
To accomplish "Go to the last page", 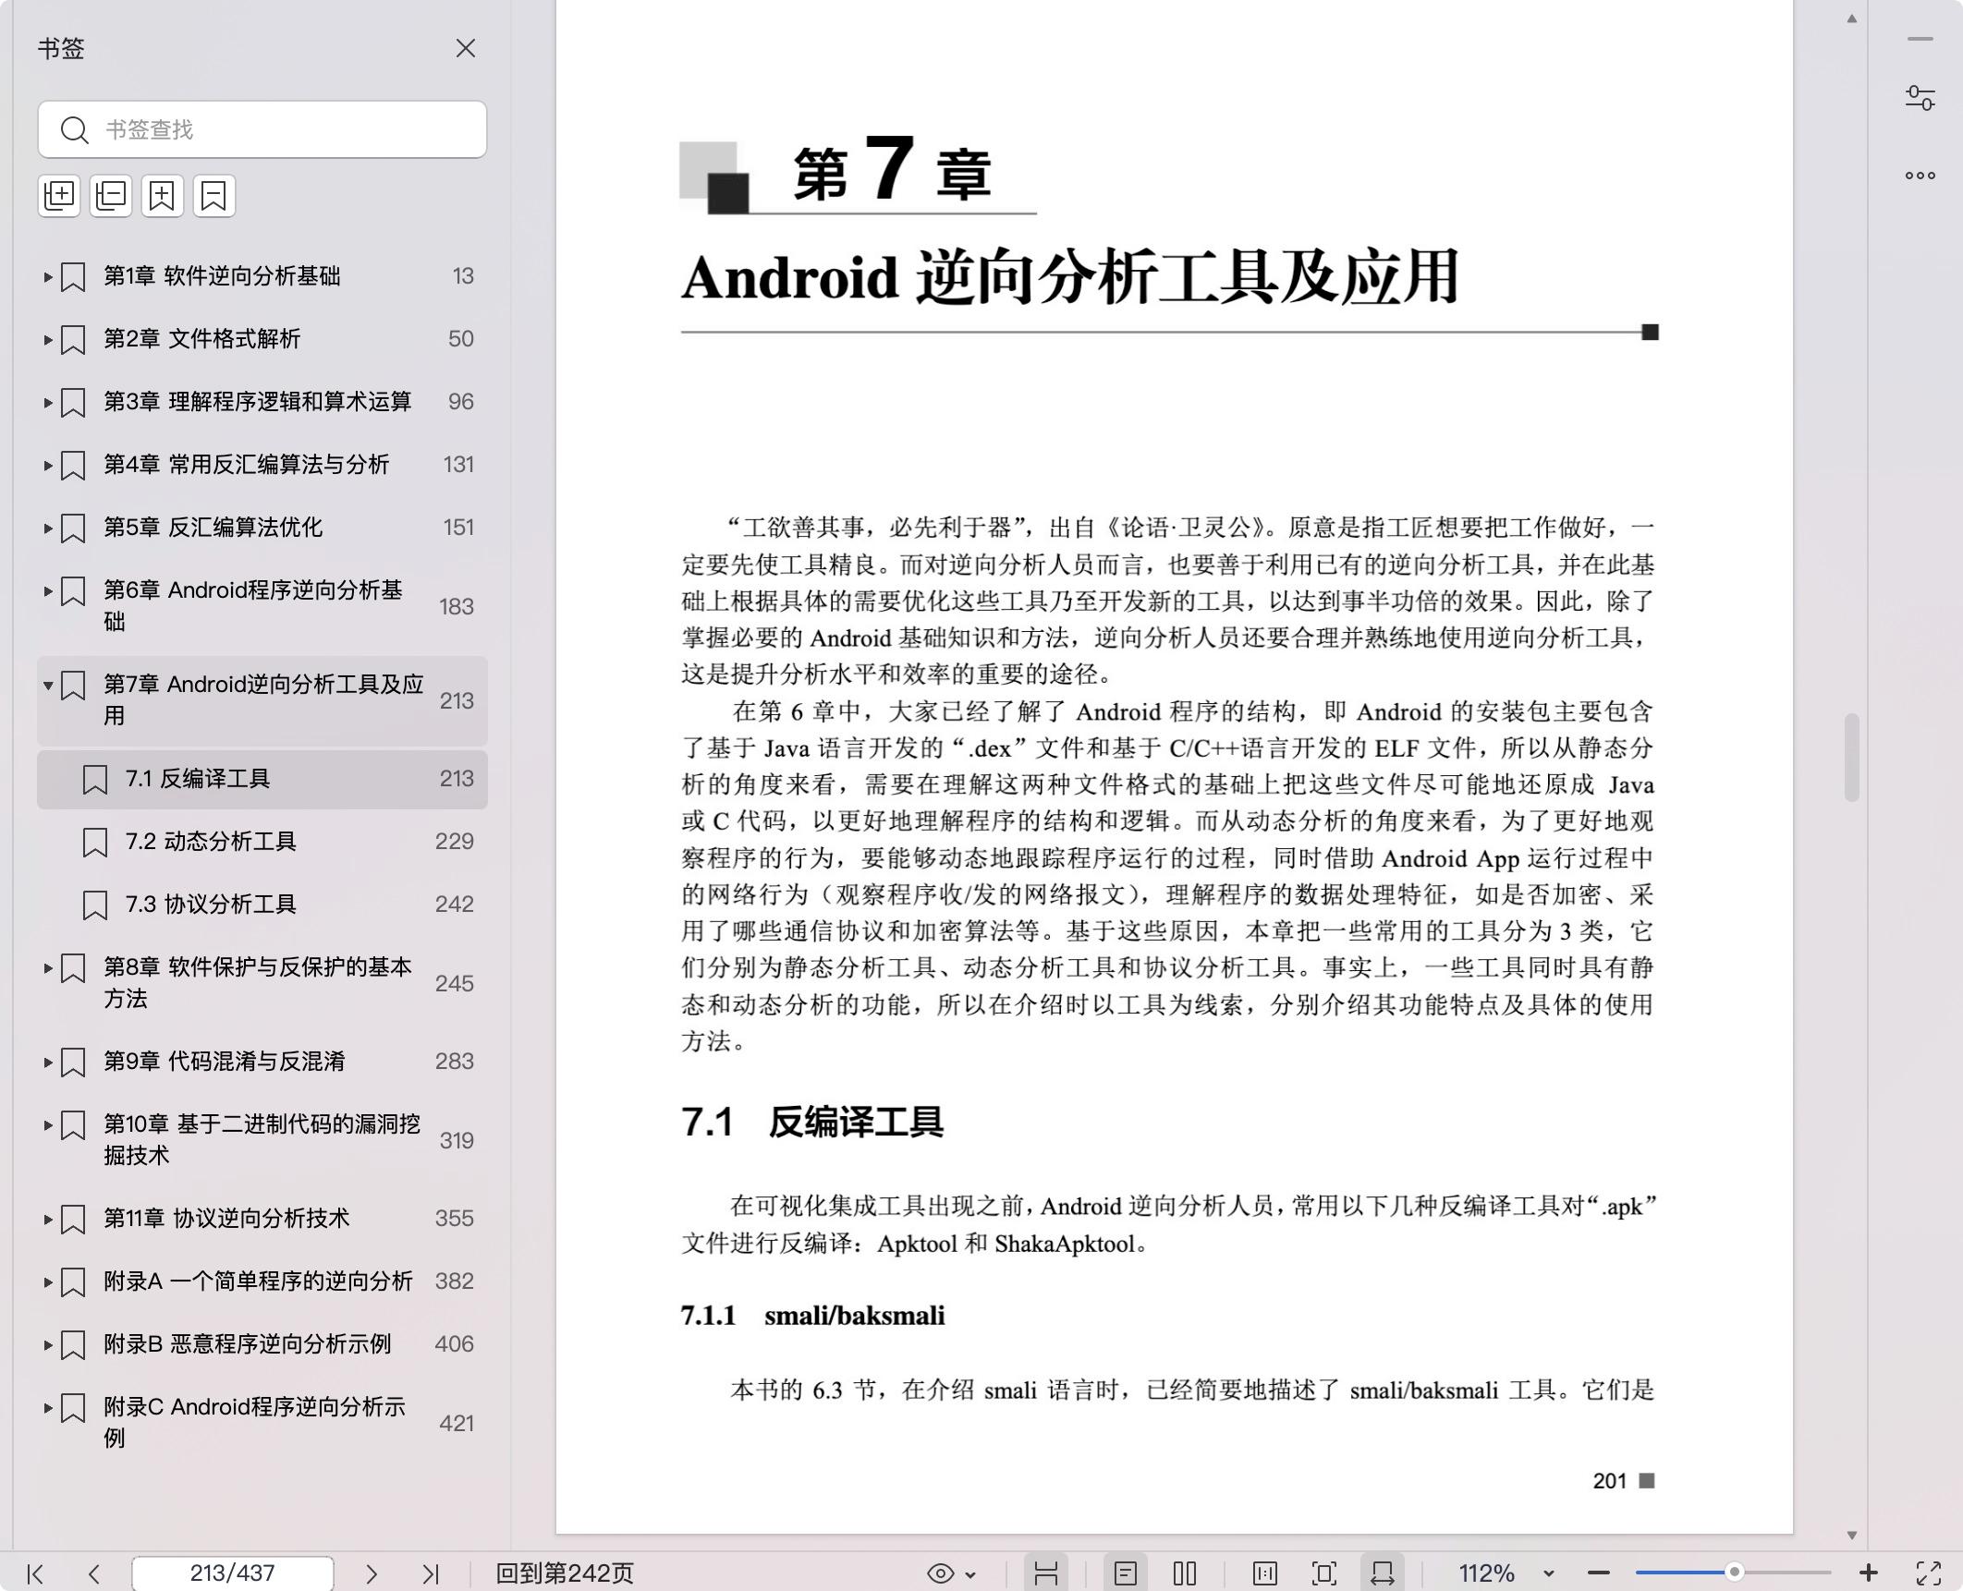I will point(431,1573).
